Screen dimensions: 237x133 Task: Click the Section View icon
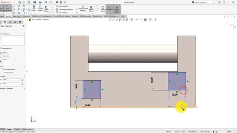pos(120,20)
